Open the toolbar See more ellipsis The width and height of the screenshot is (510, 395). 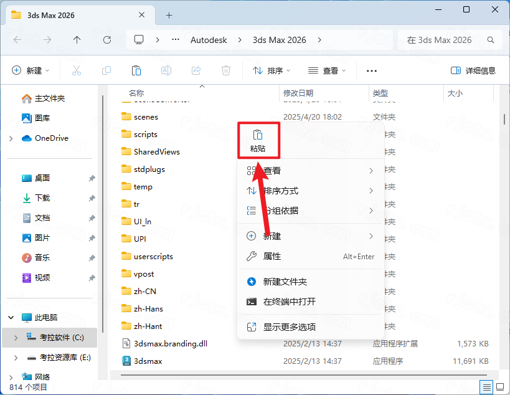point(371,70)
